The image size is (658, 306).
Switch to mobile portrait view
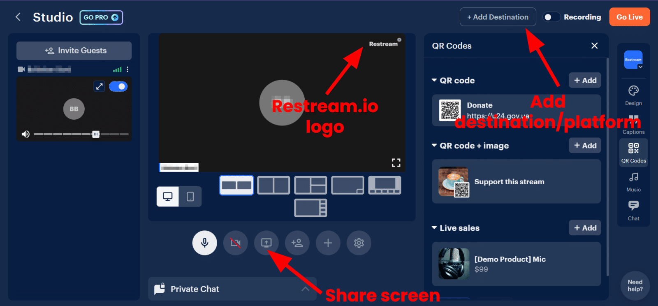coord(190,197)
